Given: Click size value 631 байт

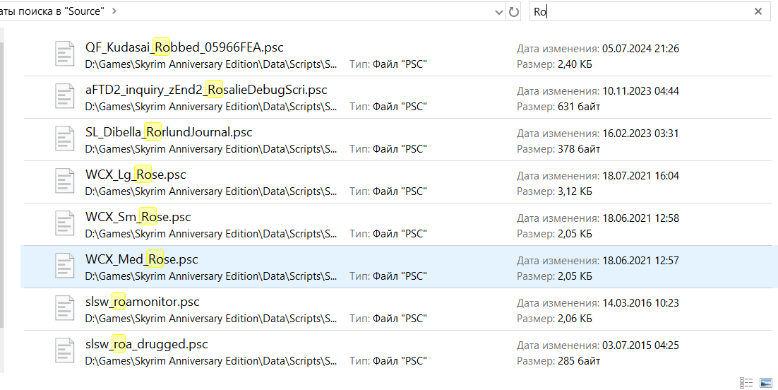Looking at the screenshot, I should (578, 106).
